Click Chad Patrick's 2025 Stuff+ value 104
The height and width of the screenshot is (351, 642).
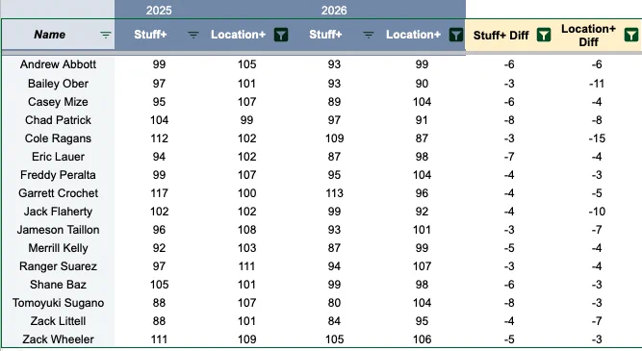click(x=159, y=120)
